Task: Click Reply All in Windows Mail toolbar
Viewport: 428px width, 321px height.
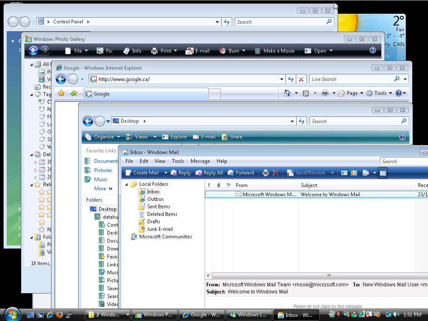Action: pos(209,173)
